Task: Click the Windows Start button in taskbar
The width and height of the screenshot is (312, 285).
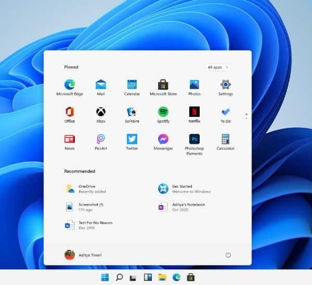Action: click(x=105, y=277)
